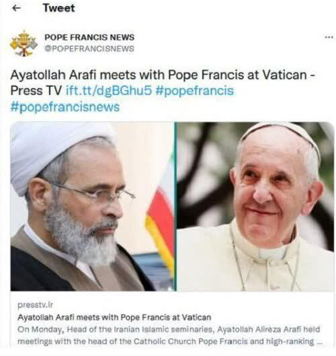The height and width of the screenshot is (356, 336).
Task: Open the #popefrancis hashtag
Action: click(194, 91)
